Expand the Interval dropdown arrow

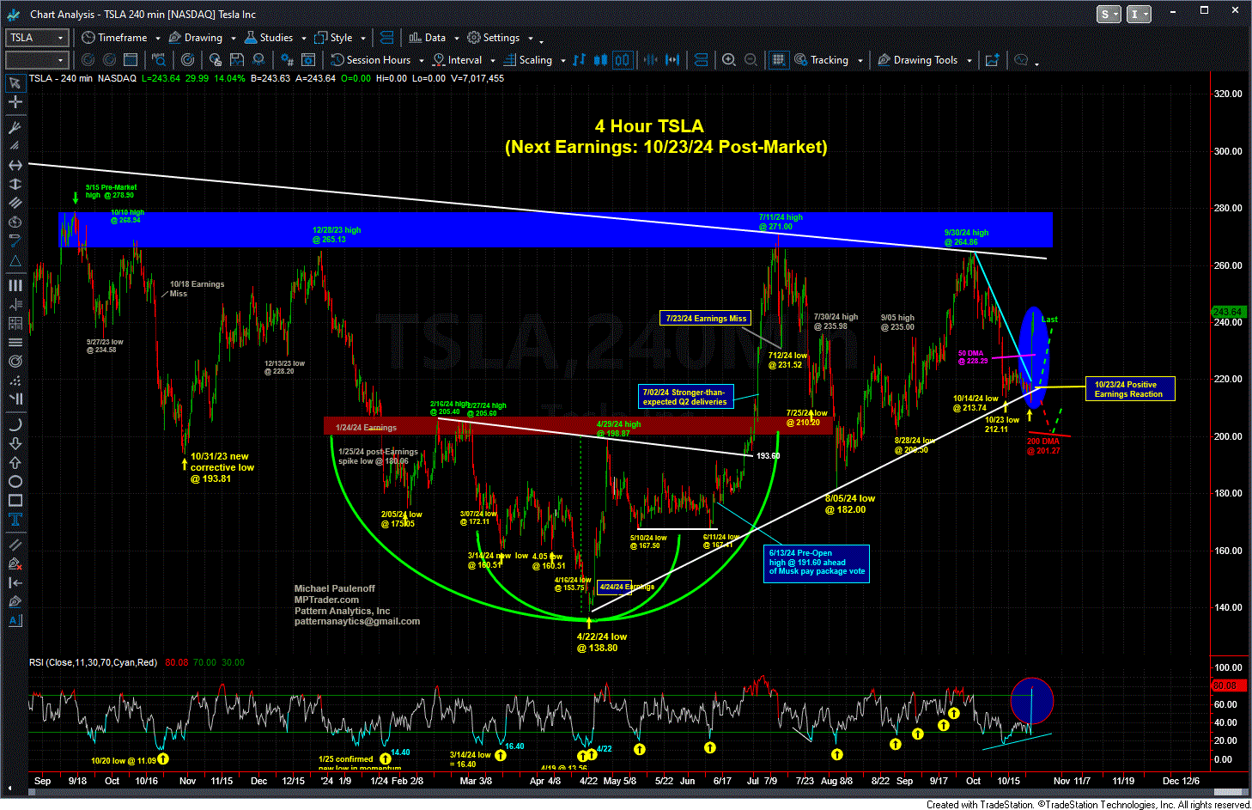click(492, 60)
